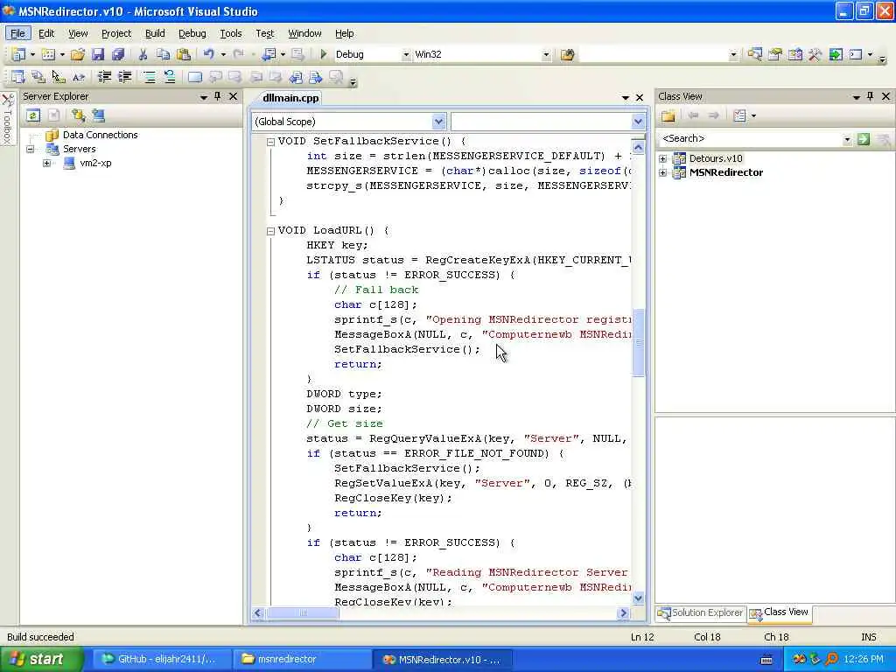The height and width of the screenshot is (672, 896).
Task: Open the Build menu
Action: tap(155, 33)
